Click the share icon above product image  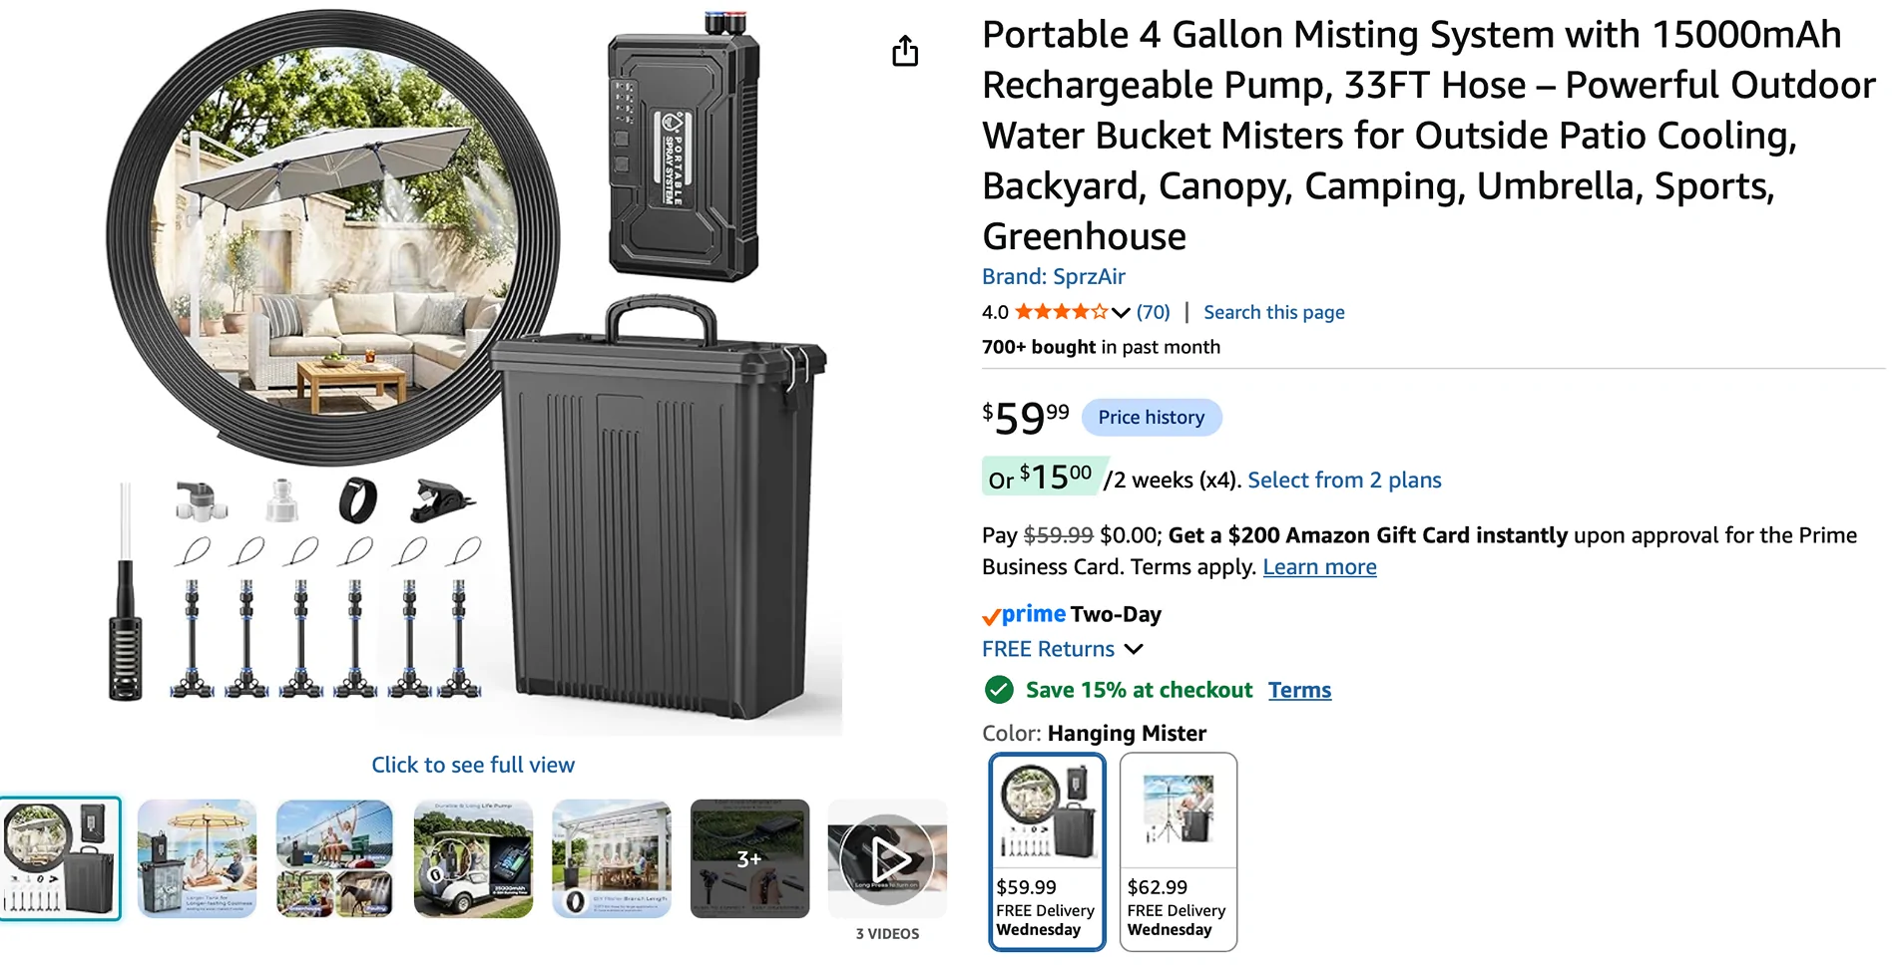[905, 51]
